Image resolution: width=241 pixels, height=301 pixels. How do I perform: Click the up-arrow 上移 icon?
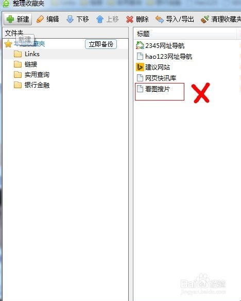[100, 19]
